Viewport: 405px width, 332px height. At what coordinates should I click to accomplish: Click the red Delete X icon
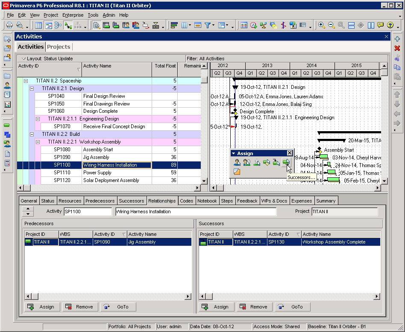pyautogui.click(x=397, y=48)
